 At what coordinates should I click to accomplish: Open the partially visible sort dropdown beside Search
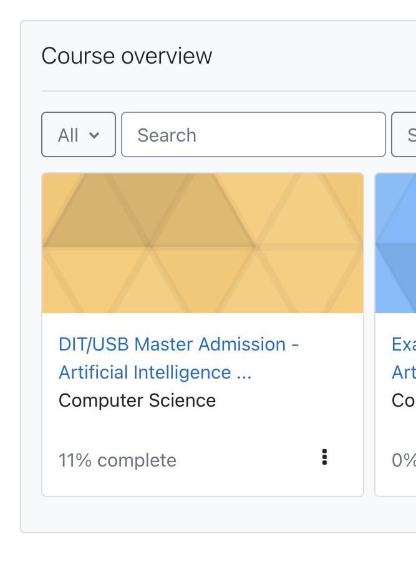[x=404, y=134]
